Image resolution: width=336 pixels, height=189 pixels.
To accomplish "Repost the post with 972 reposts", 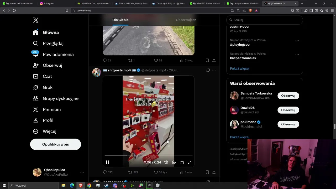I will 133,172.
